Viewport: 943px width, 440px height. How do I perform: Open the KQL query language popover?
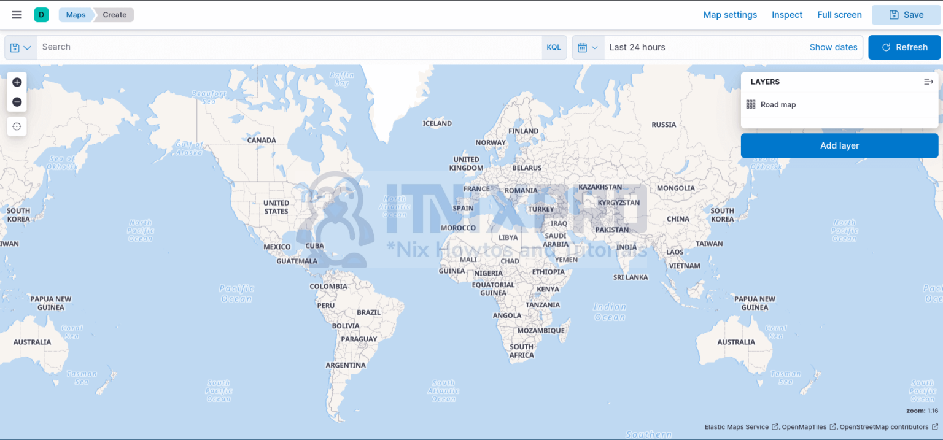click(x=553, y=47)
